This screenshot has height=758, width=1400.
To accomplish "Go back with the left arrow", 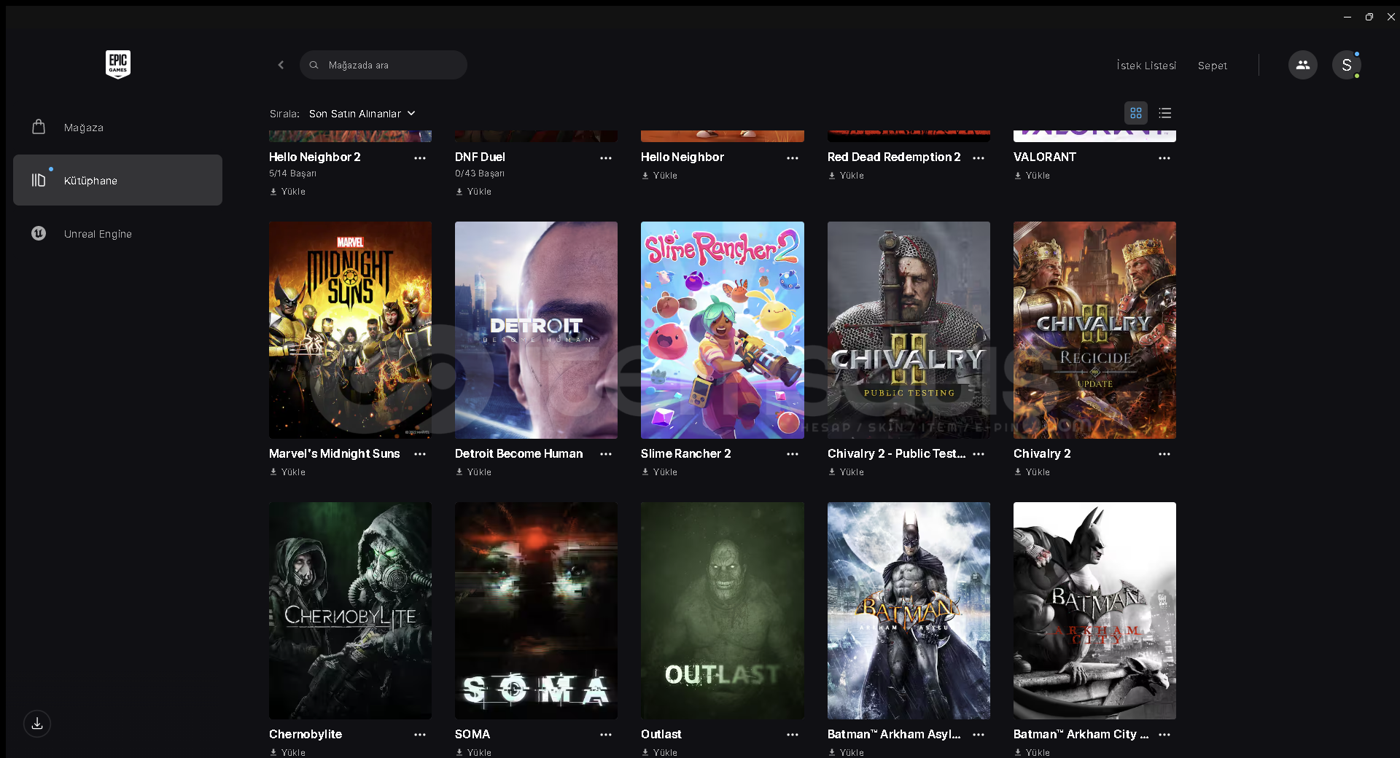I will pyautogui.click(x=281, y=65).
